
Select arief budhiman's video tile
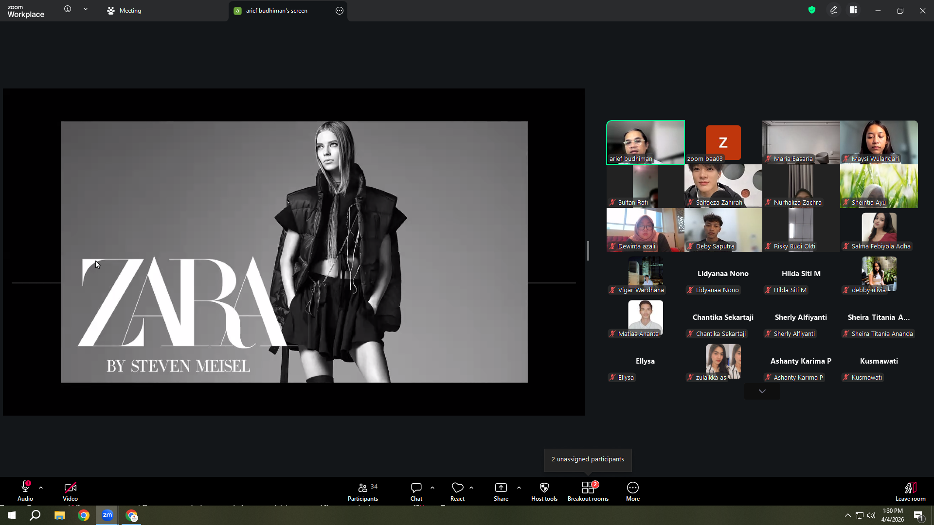pos(646,142)
